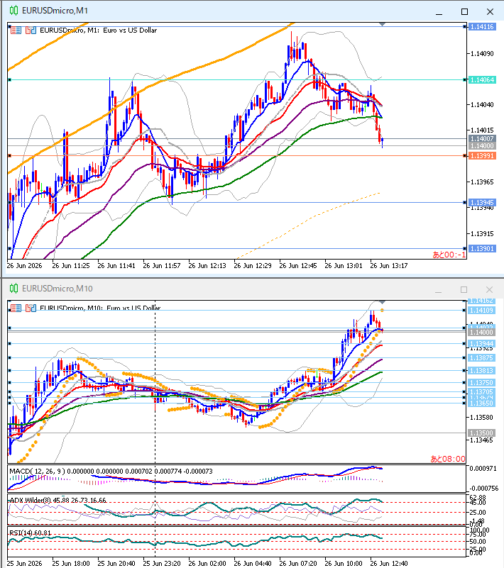Image resolution: width=504 pixels, height=568 pixels.
Task: Select the 1.13944 price label on M10 chart
Action: coord(481,343)
